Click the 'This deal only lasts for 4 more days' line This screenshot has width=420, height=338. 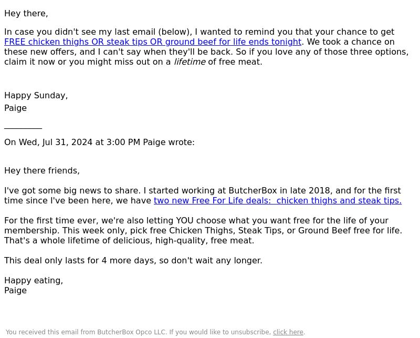click(133, 261)
